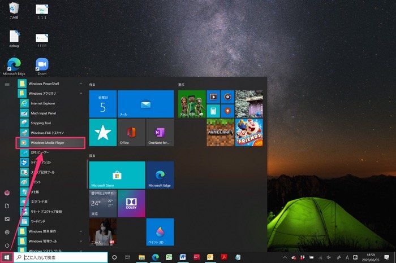Select the Recycle Bin desktop icon
Viewport: 396px width, 263px height.
(x=14, y=11)
